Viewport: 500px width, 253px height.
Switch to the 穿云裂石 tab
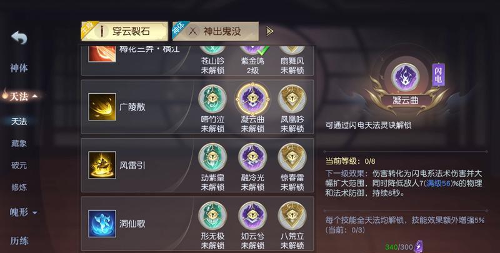tap(124, 31)
